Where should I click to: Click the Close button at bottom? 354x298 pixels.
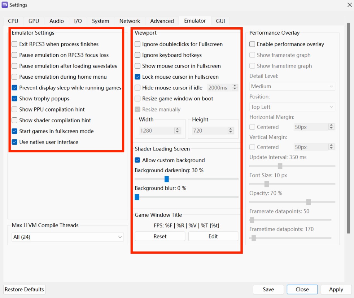(302, 289)
